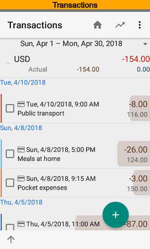This screenshot has width=150, height=249.
Task: Check the Meals at home transaction checkbox
Action: (10, 154)
